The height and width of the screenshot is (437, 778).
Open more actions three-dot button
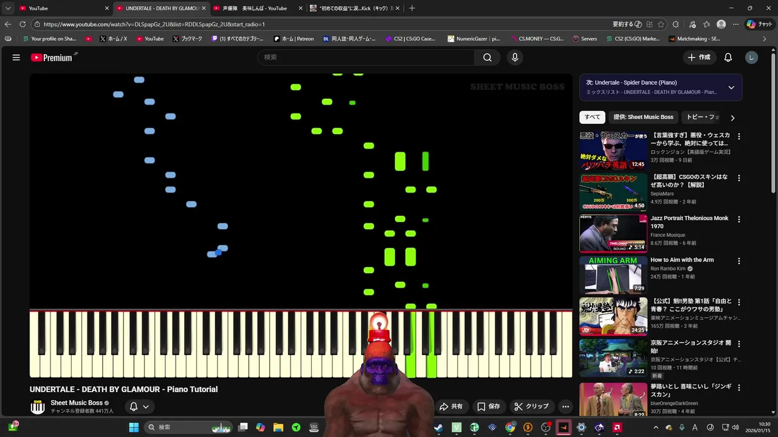565,407
